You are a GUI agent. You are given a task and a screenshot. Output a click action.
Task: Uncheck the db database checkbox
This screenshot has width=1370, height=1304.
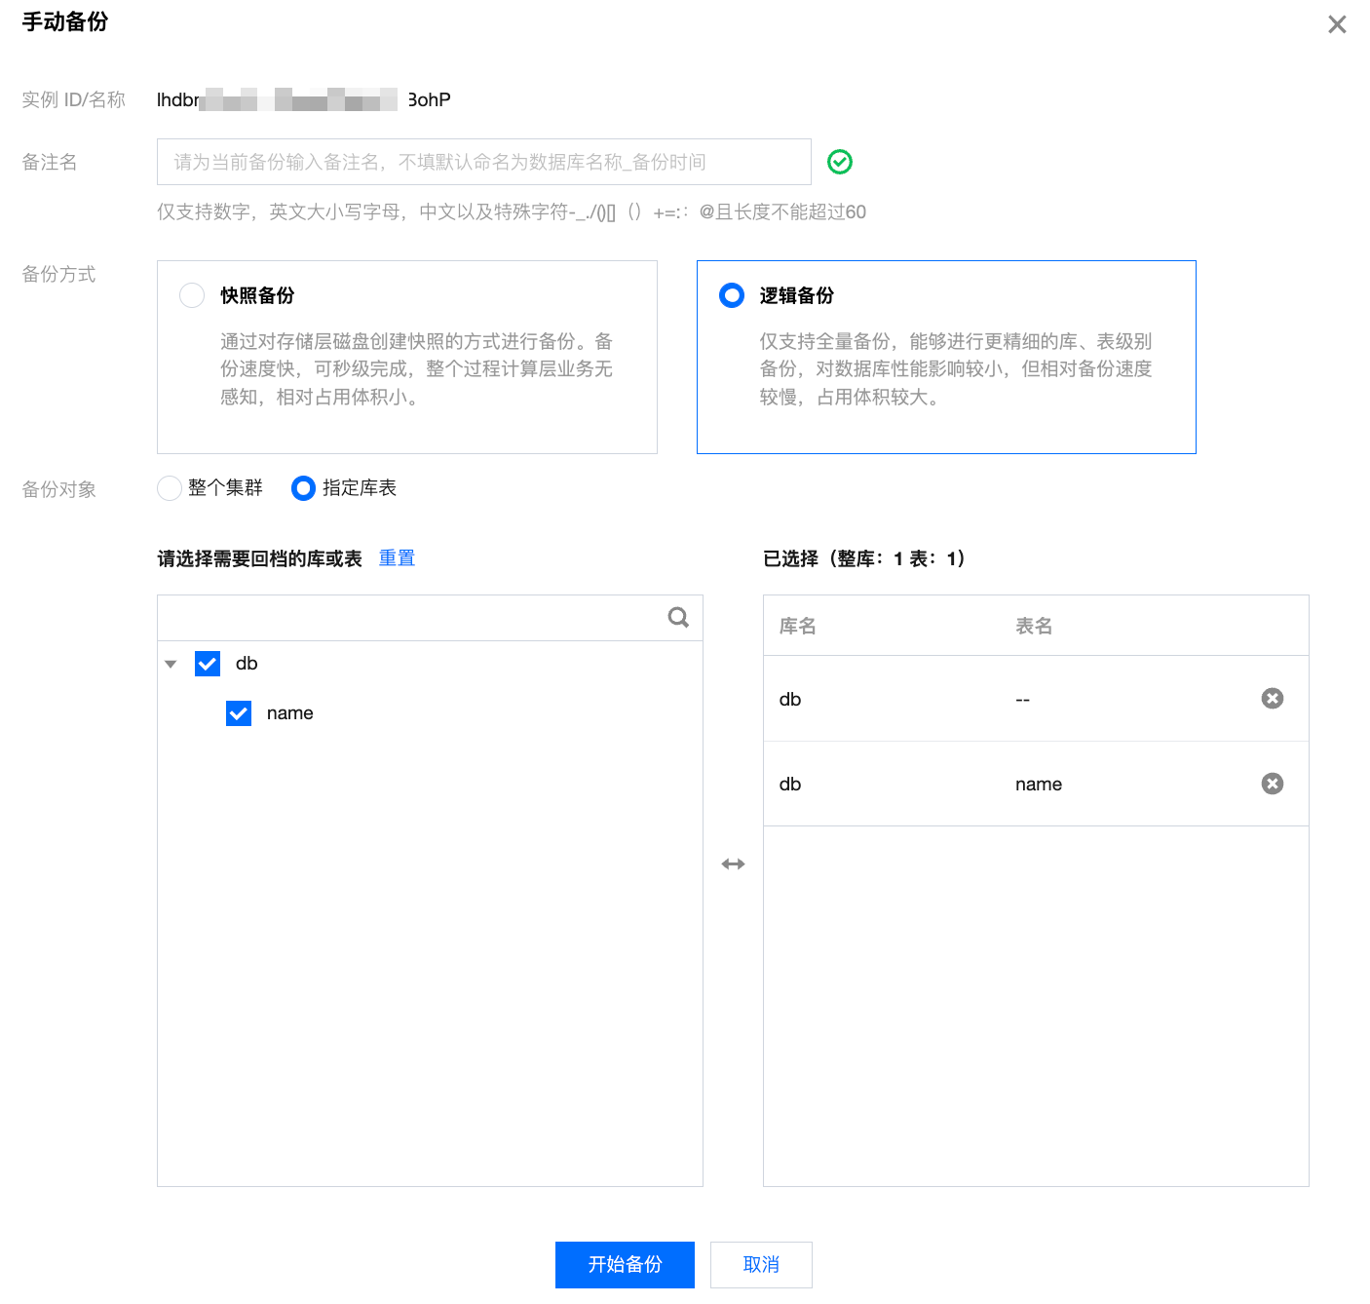[x=208, y=664]
